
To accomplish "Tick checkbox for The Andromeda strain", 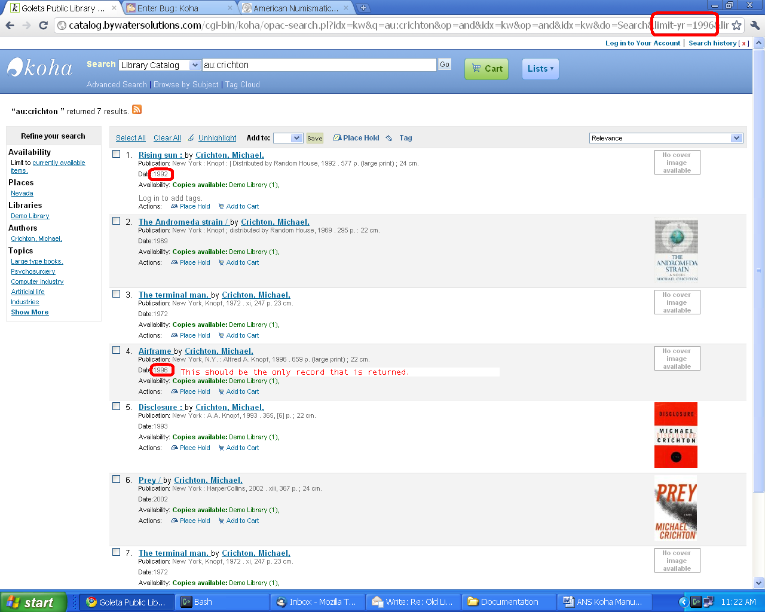I will (117, 221).
